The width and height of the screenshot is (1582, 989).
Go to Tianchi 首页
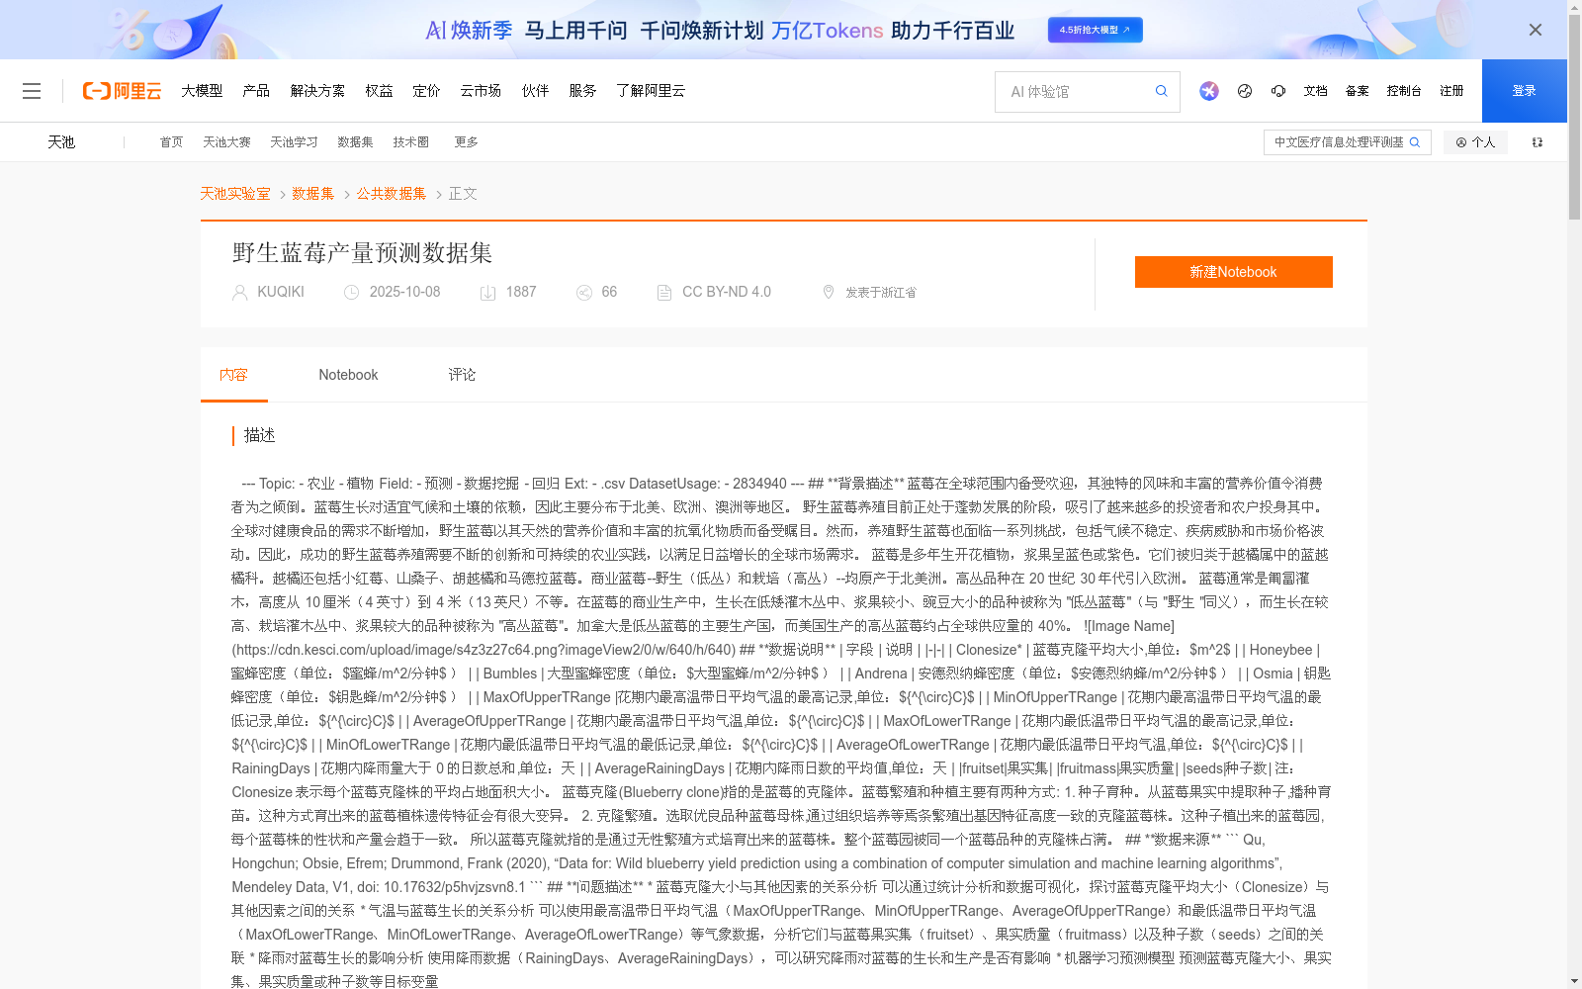pos(171,142)
